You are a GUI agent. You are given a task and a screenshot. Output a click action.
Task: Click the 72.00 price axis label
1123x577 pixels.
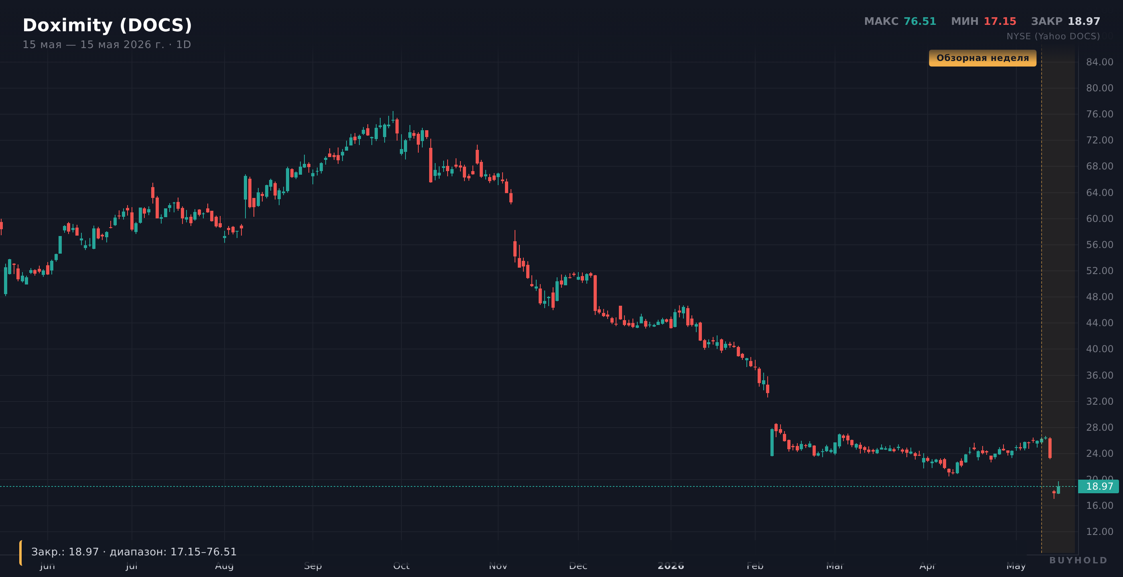[x=1099, y=140]
